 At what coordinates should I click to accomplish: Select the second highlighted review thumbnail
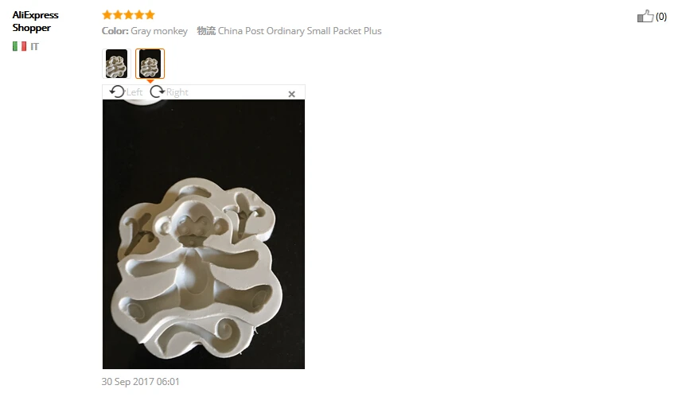click(150, 64)
